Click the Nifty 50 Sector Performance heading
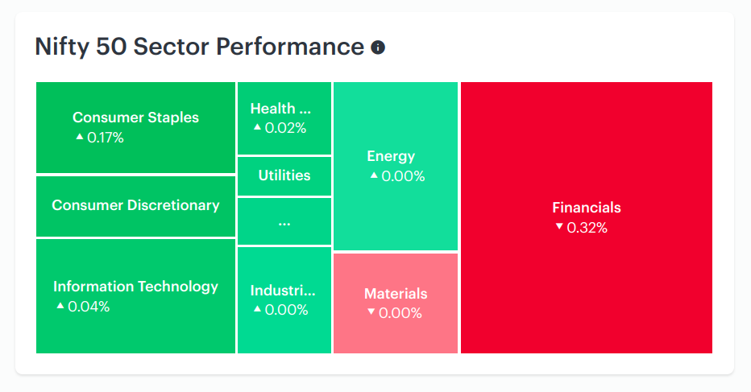 [199, 47]
